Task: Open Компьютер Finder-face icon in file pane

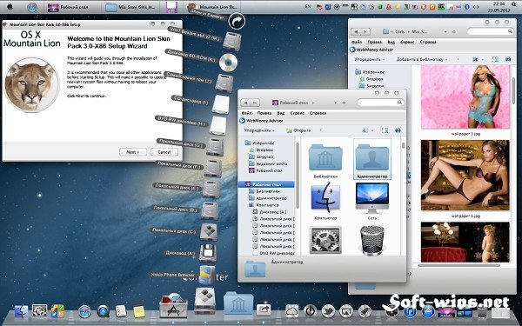Action: [x=325, y=197]
